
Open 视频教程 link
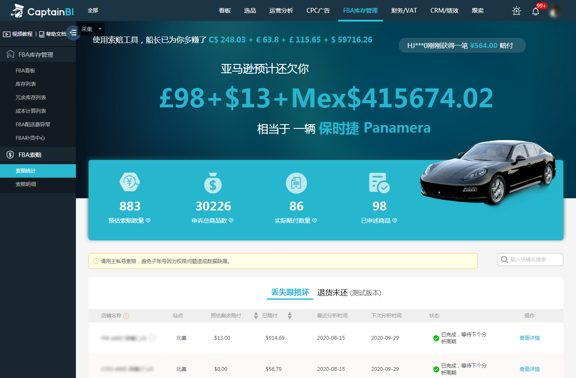pyautogui.click(x=22, y=34)
